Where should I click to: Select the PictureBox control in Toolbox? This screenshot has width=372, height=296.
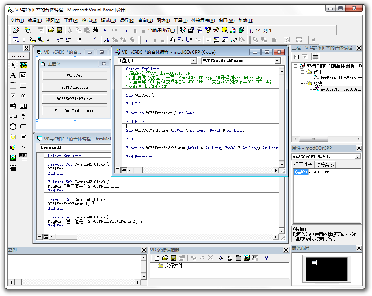(x=23, y=65)
